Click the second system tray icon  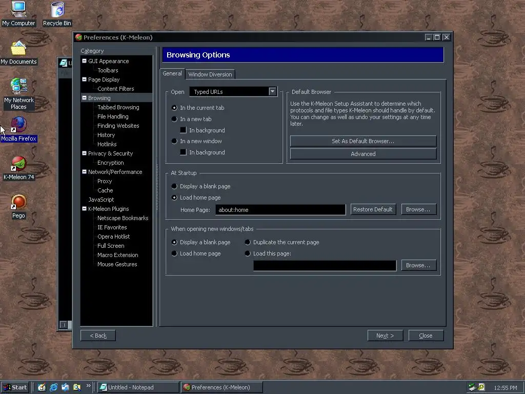481,387
